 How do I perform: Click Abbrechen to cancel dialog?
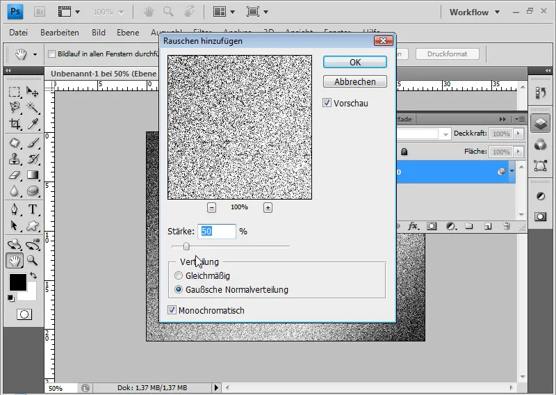pyautogui.click(x=355, y=81)
